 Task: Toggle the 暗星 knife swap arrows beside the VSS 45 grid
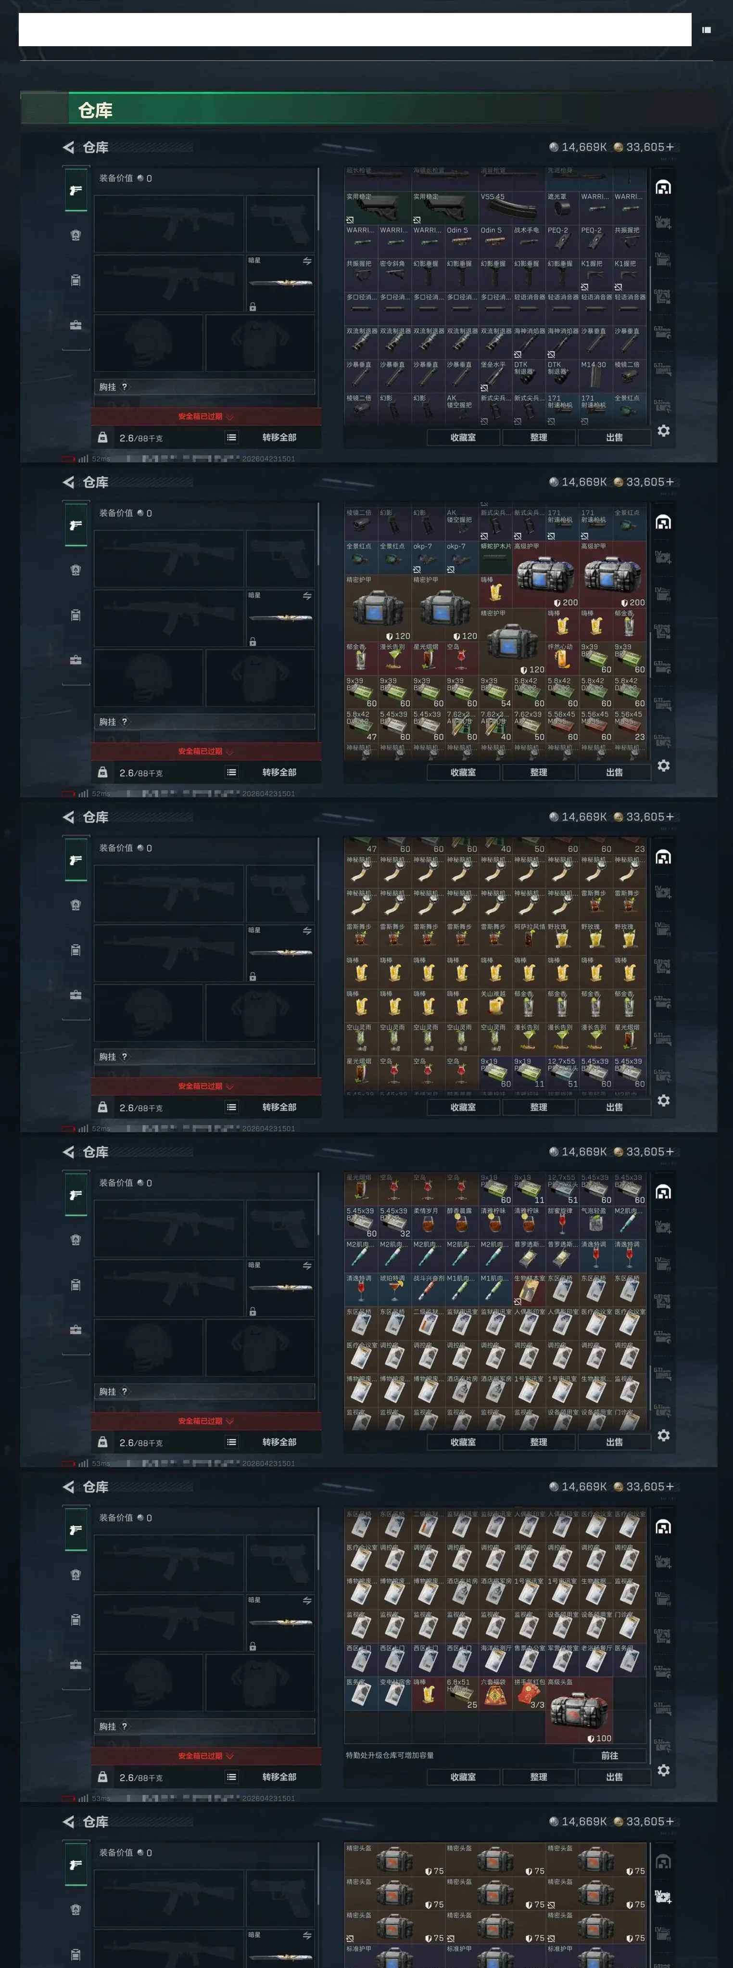[x=307, y=260]
